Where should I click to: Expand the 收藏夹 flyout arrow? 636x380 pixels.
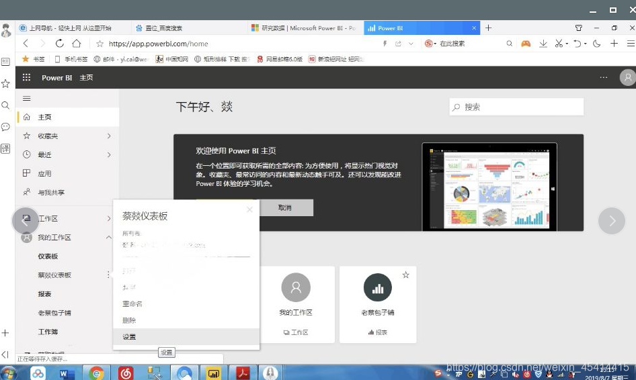pyautogui.click(x=109, y=136)
